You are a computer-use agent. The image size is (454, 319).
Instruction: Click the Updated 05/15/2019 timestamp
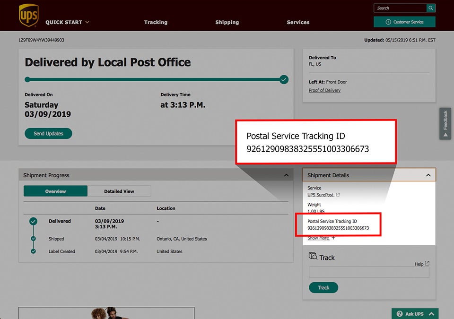click(400, 40)
